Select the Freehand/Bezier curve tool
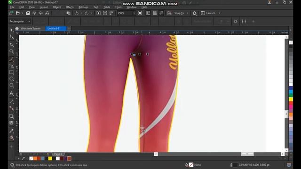This screenshot has width=301, height=169. 11,59
